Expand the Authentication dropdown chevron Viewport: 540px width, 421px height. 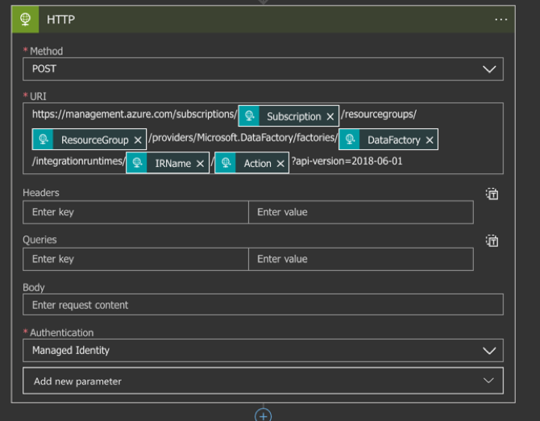pyautogui.click(x=489, y=351)
